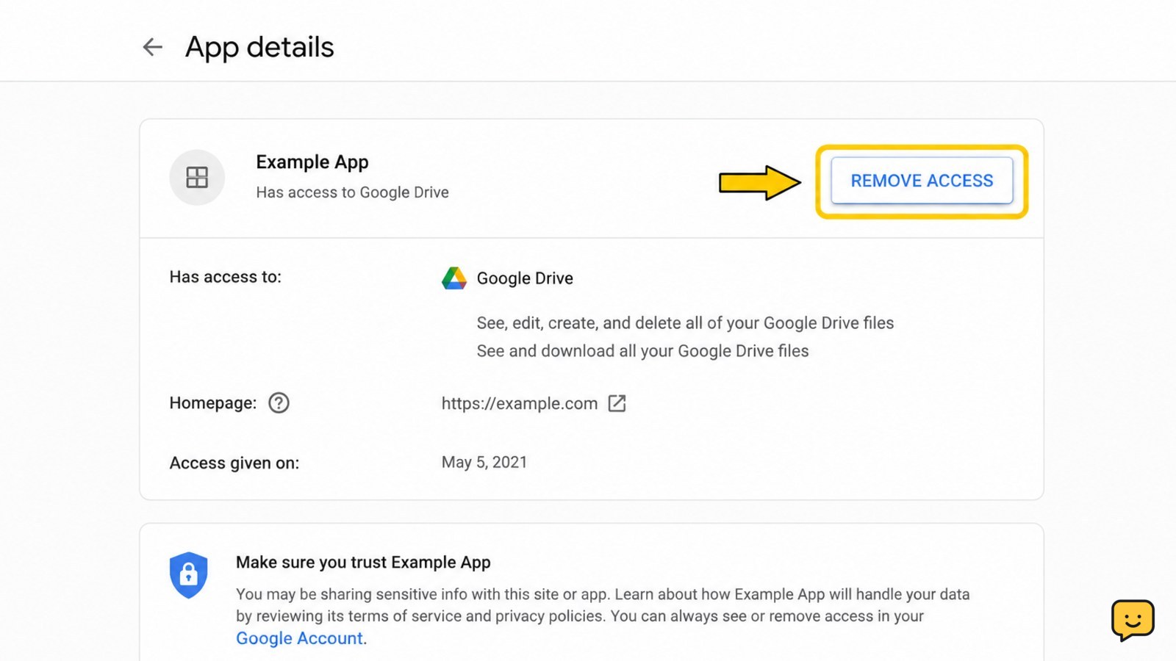
Task: Select 'See and download all your' permission line
Action: (642, 351)
